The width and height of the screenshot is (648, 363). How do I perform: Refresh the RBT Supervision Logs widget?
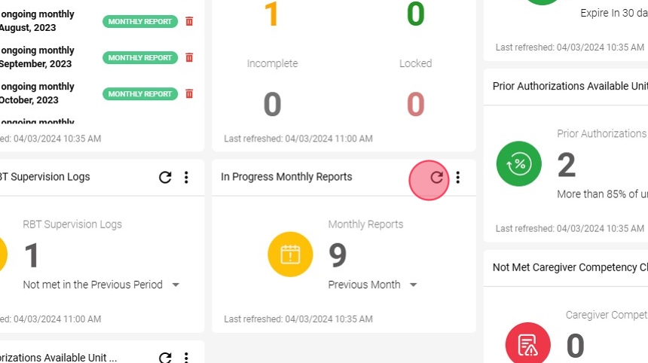point(165,177)
